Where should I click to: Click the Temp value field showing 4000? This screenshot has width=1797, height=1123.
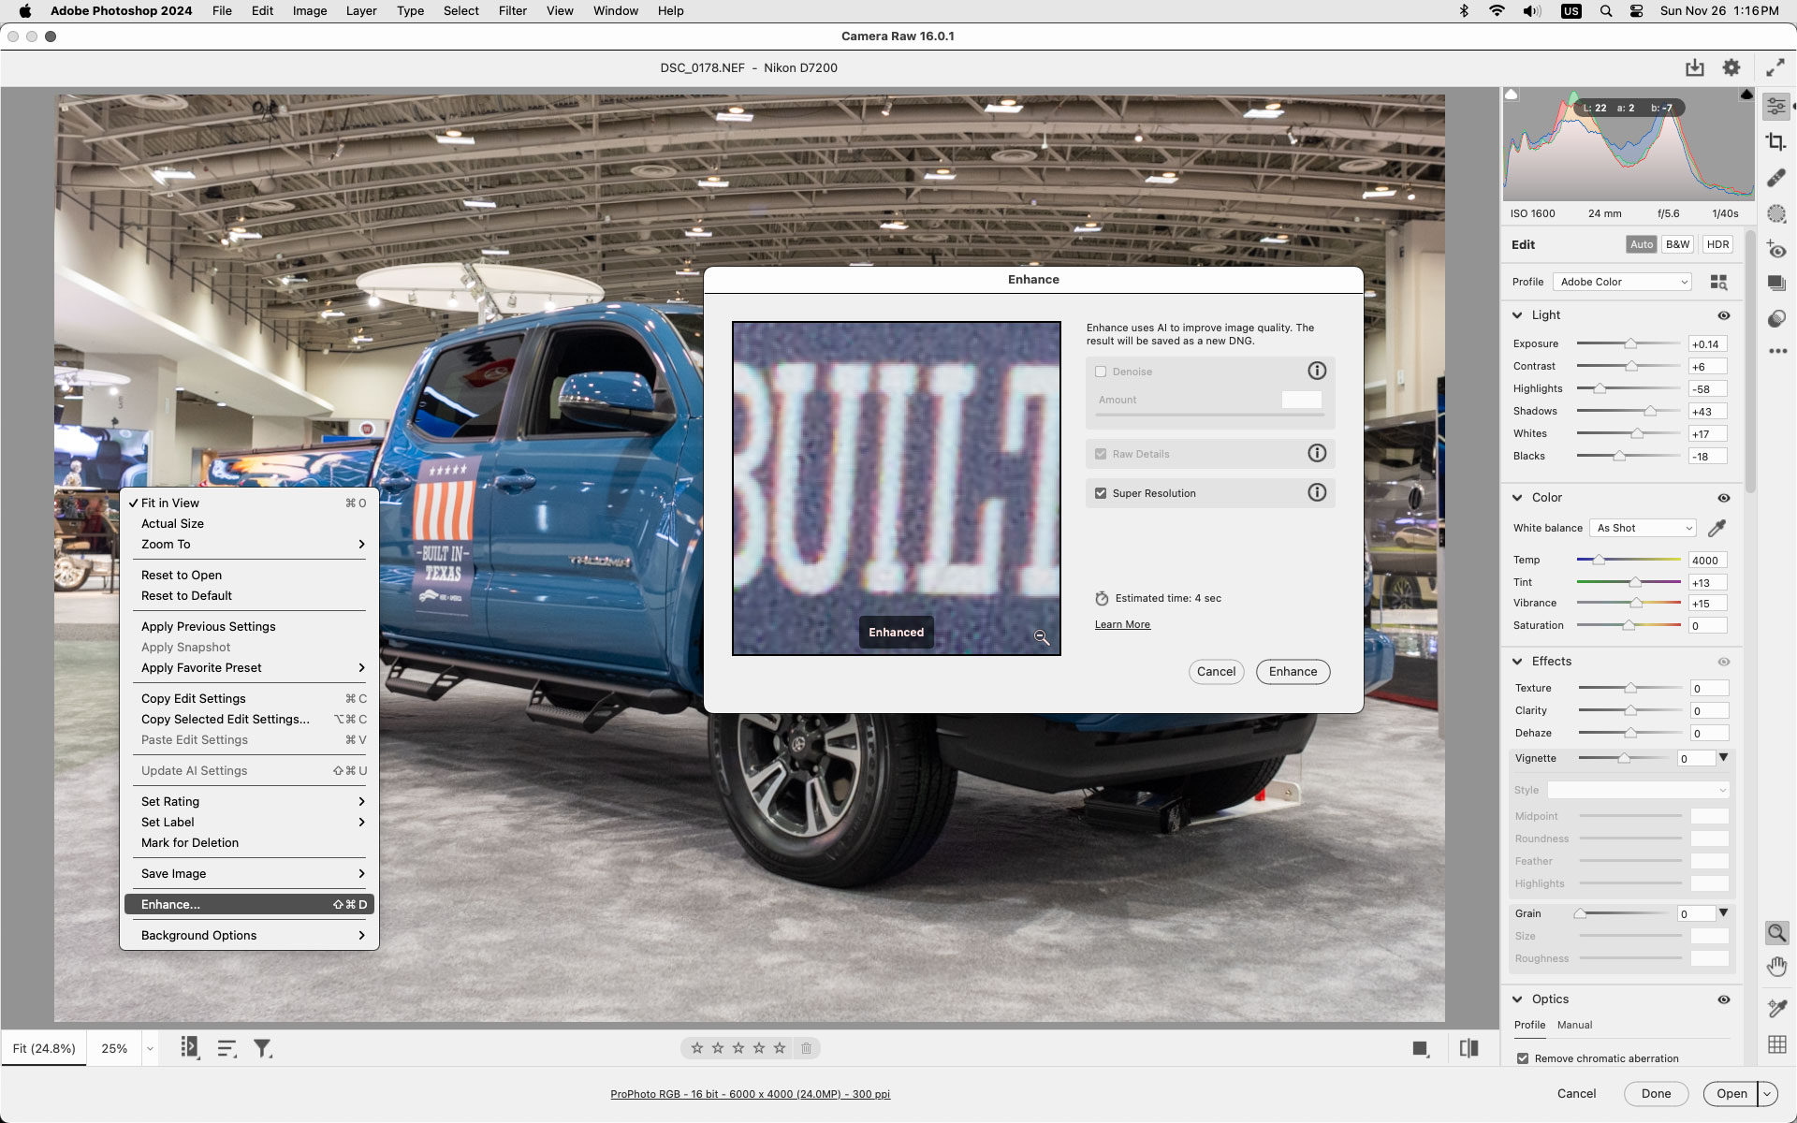[1707, 560]
